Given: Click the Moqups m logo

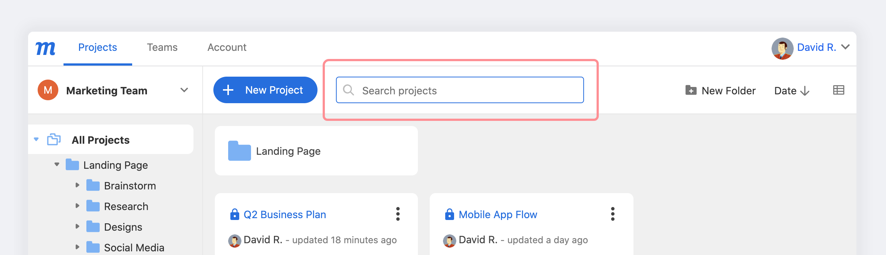Looking at the screenshot, I should pyautogui.click(x=45, y=48).
